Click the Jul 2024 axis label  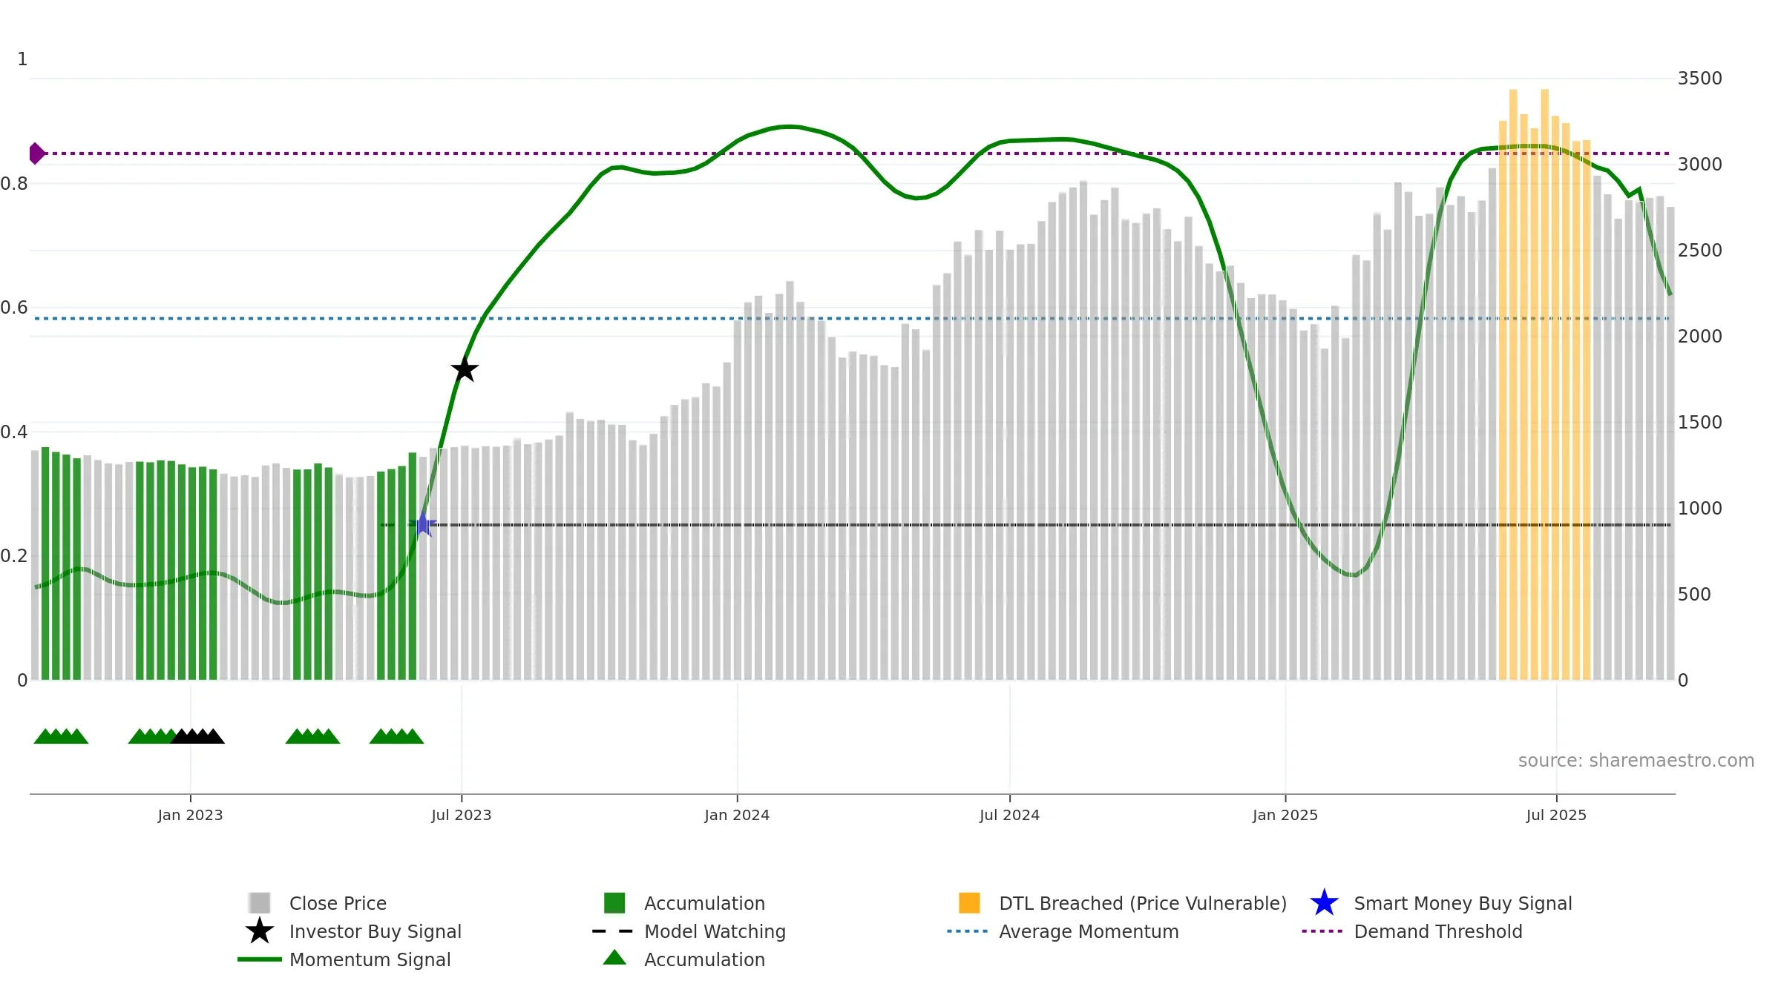(1009, 815)
